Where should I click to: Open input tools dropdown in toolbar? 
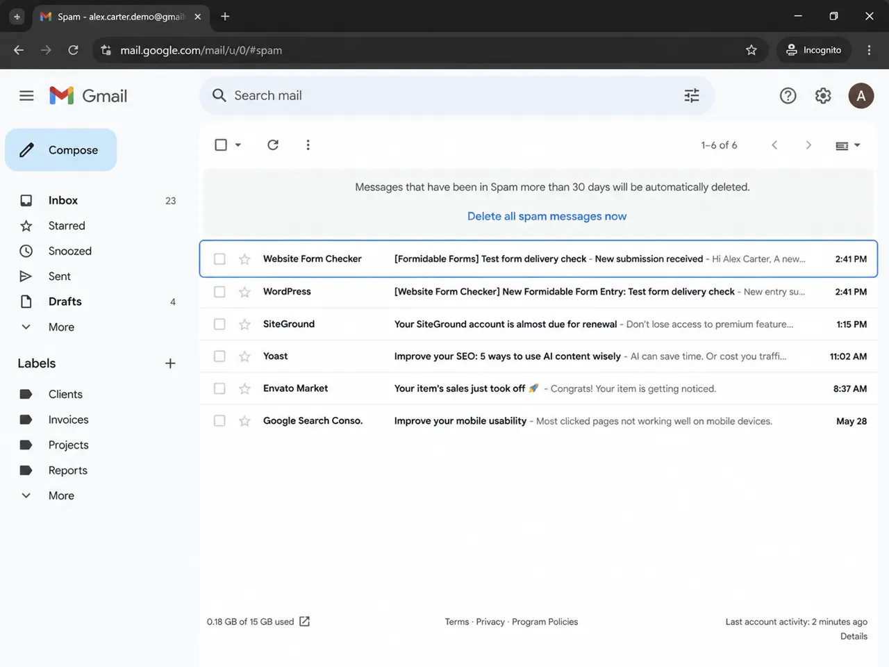click(x=847, y=145)
